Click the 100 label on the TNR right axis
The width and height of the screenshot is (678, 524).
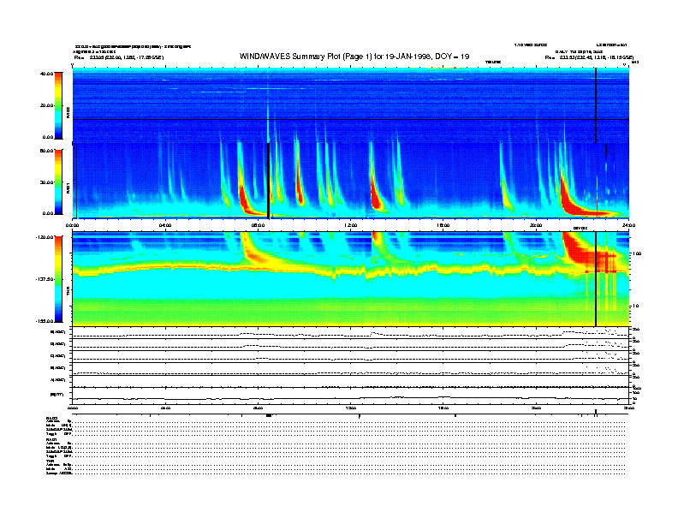(637, 253)
